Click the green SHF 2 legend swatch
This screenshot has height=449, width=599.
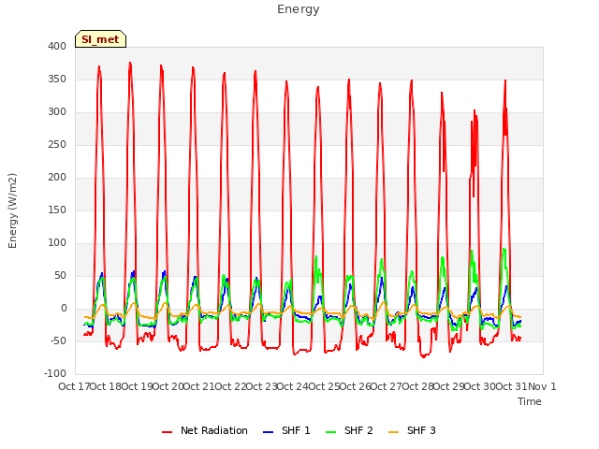click(x=330, y=432)
